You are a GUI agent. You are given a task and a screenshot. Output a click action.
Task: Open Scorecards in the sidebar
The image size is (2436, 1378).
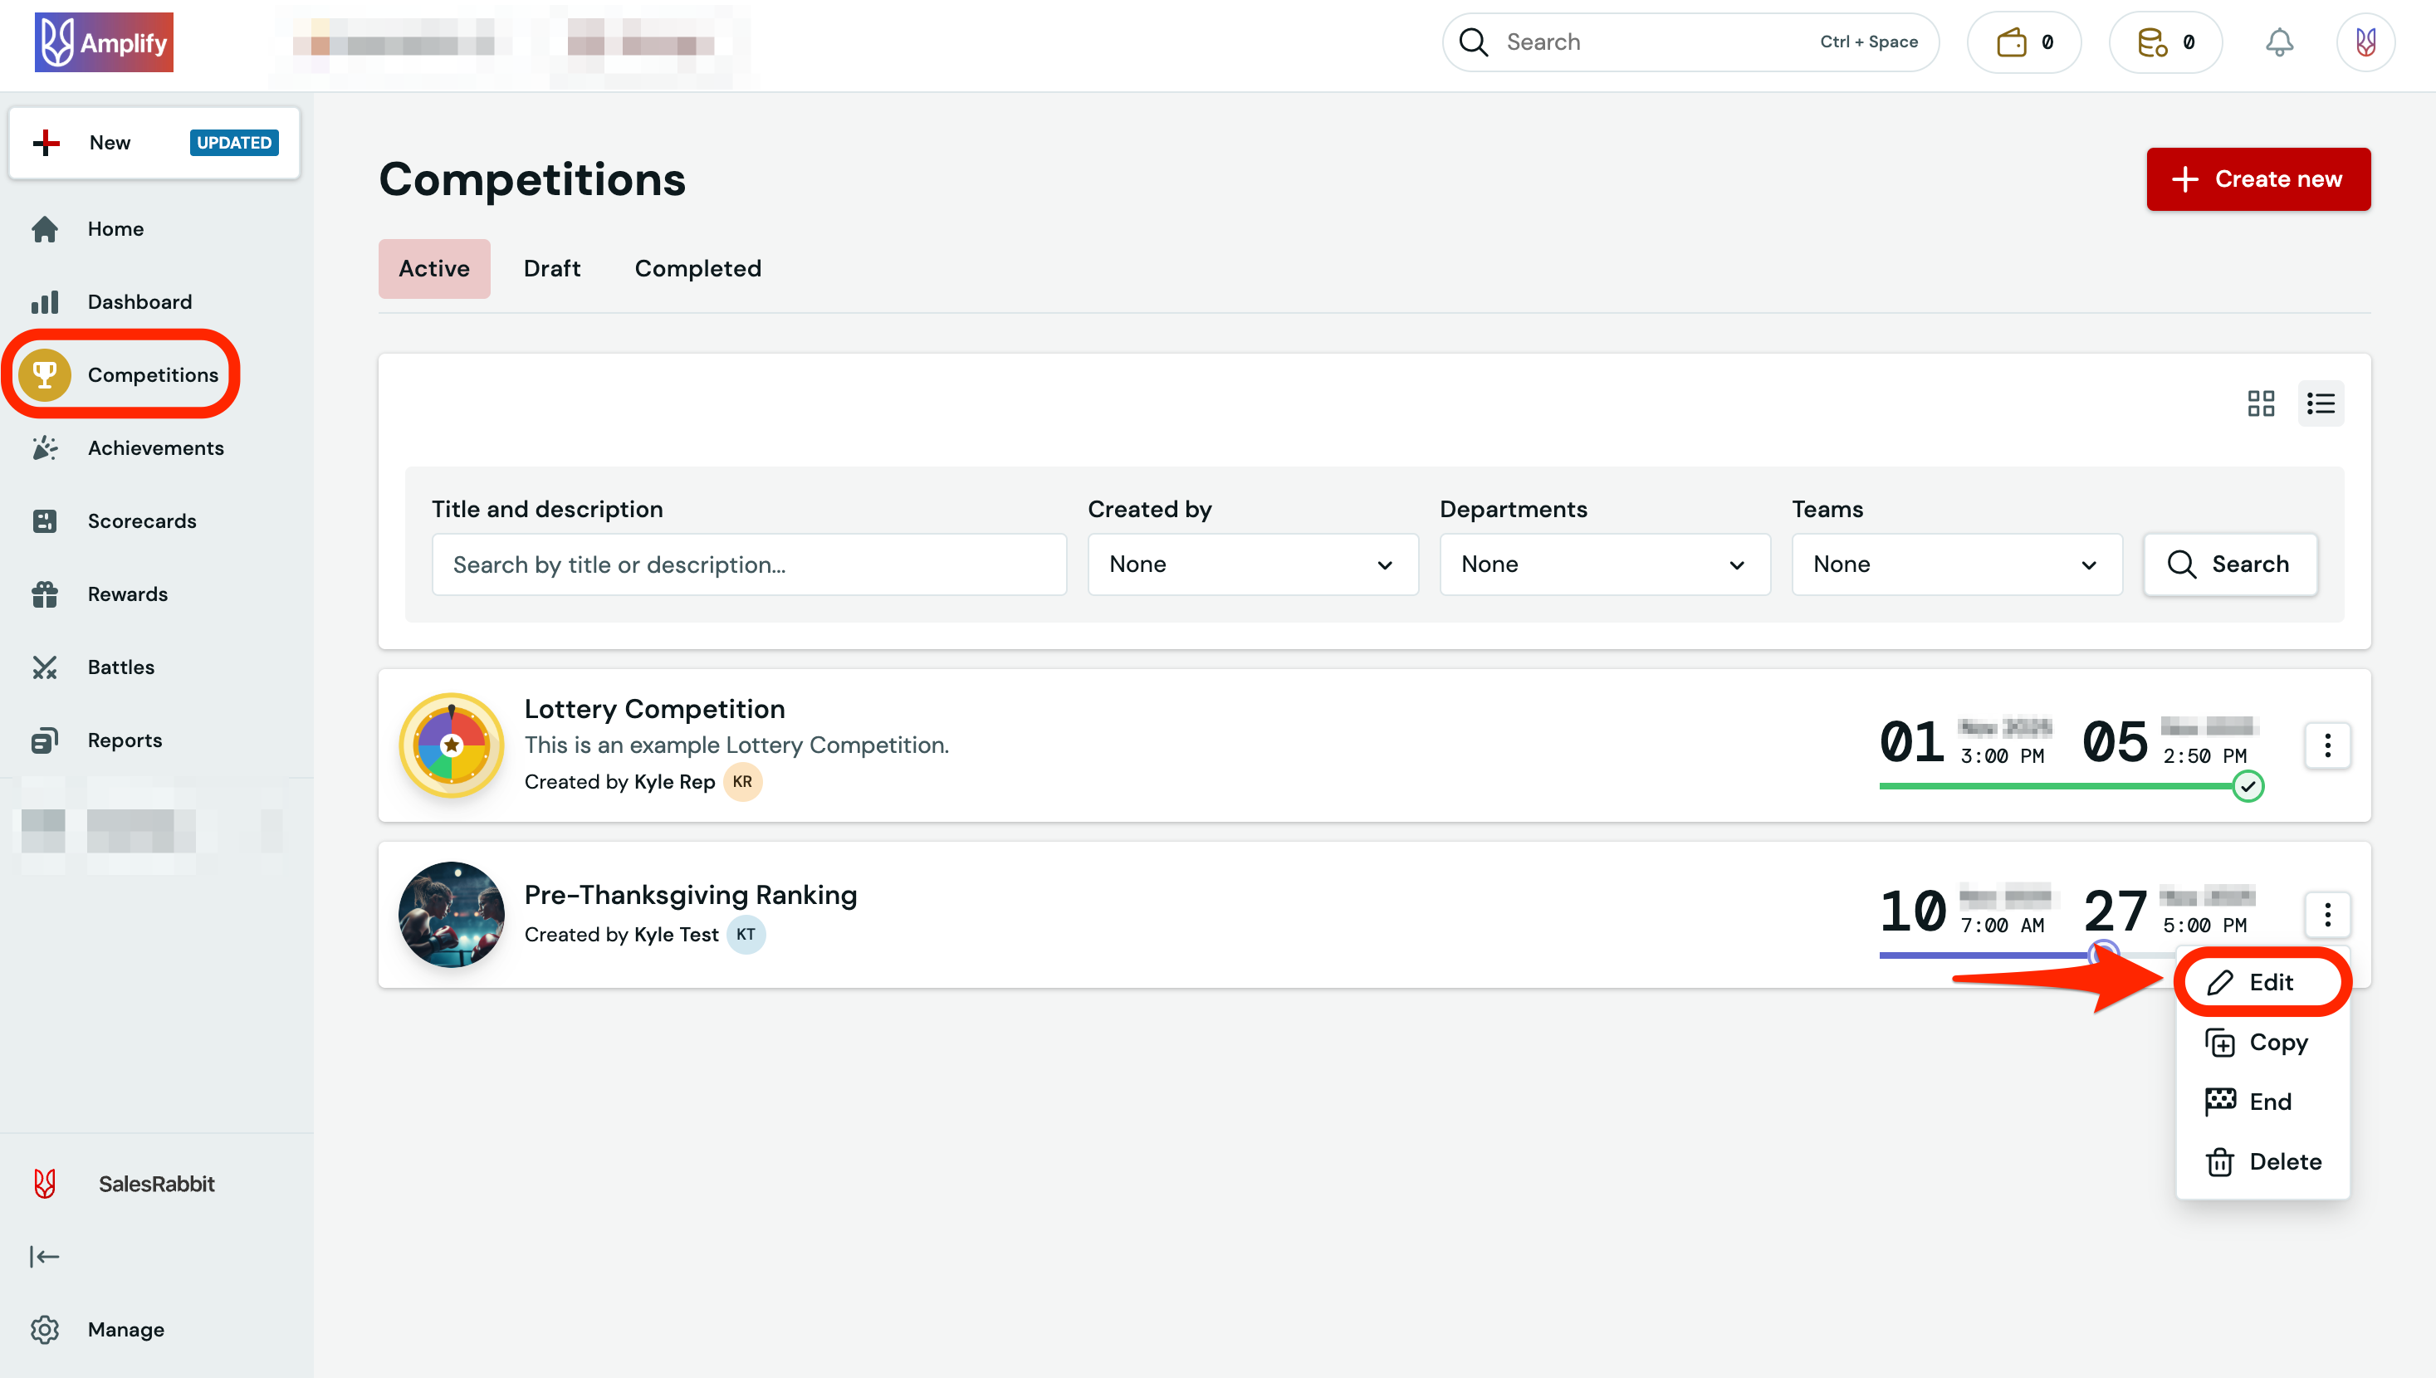pyautogui.click(x=141, y=520)
